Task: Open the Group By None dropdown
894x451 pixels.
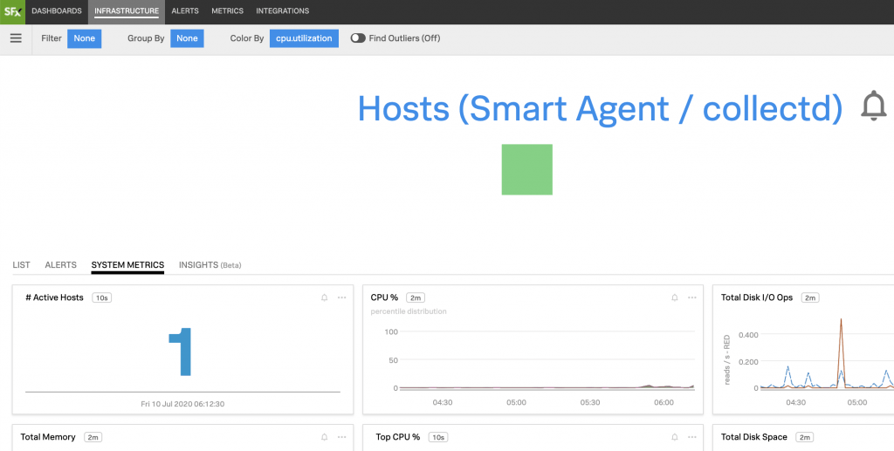Action: [187, 38]
